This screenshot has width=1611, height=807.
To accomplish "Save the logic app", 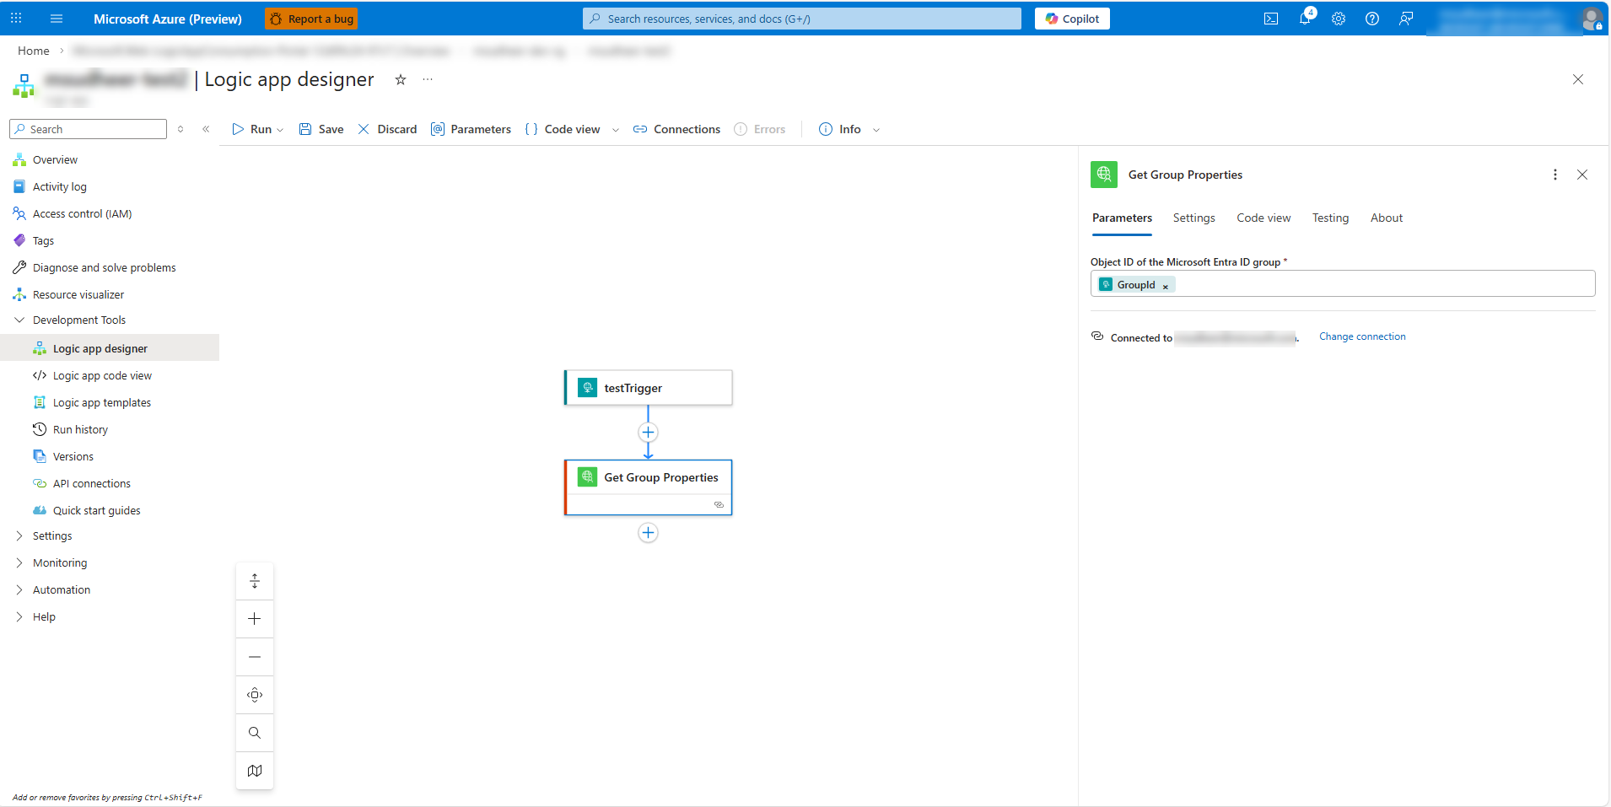I will click(321, 129).
